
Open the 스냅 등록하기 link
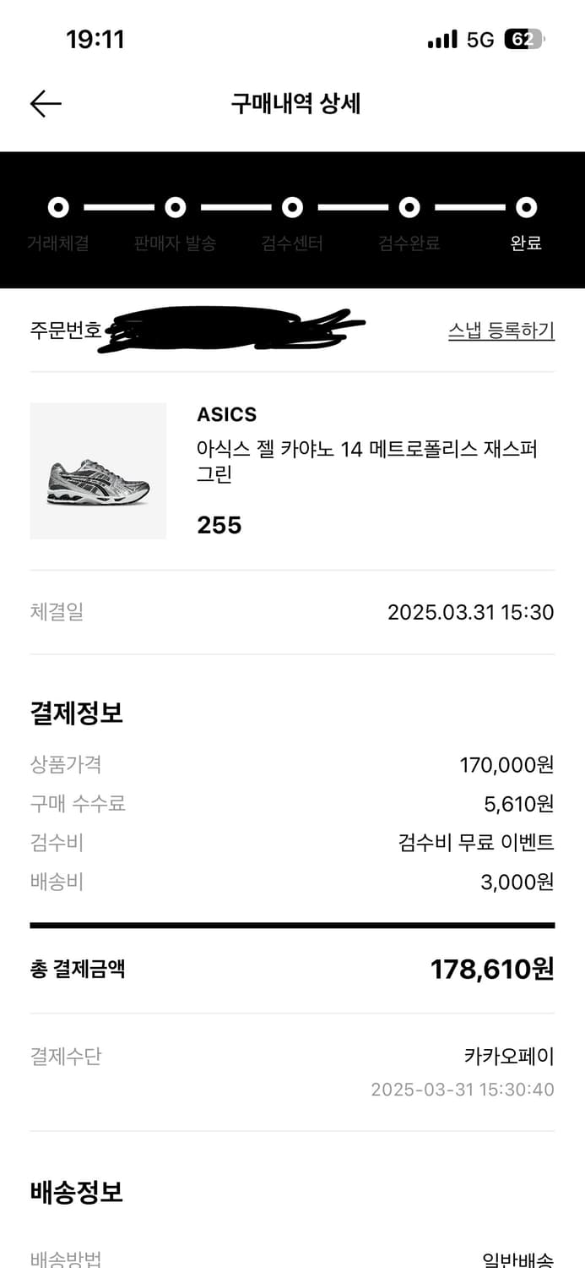click(x=501, y=331)
